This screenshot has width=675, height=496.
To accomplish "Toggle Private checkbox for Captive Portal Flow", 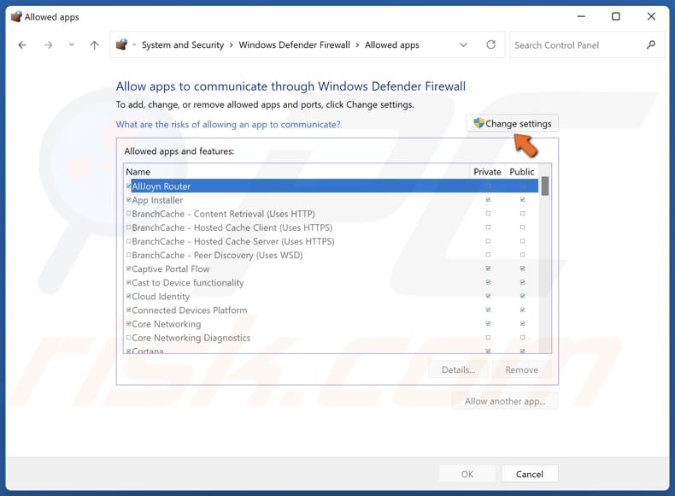I will coord(488,269).
